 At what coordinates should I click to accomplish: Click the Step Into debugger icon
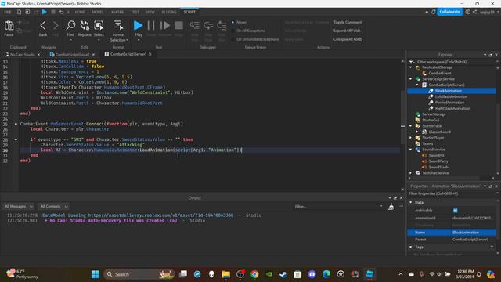click(194, 26)
